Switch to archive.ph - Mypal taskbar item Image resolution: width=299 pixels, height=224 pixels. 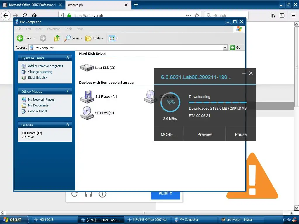(x=240, y=220)
